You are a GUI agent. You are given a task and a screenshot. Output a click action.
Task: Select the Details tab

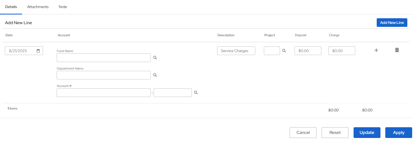[11, 7]
